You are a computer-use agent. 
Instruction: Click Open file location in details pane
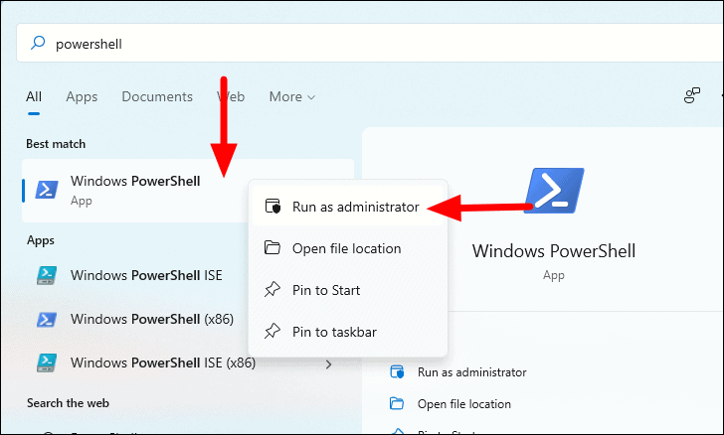coord(464,404)
